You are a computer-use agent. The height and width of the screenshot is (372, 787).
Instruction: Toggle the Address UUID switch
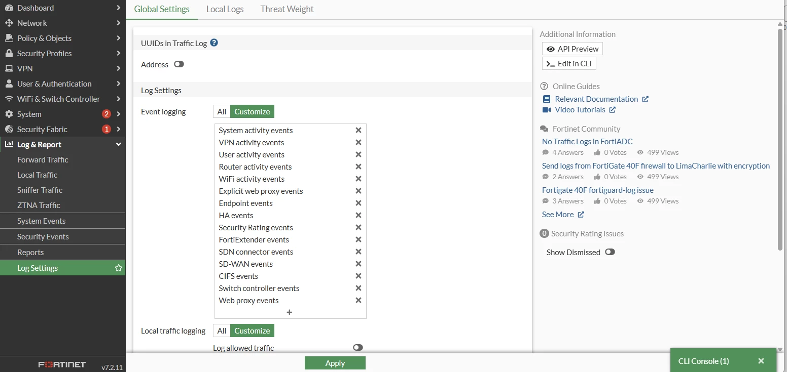[179, 64]
